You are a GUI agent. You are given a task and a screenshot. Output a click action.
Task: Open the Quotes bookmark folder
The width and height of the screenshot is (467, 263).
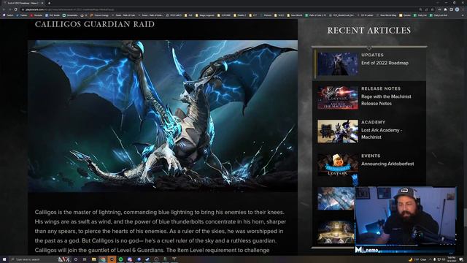click(x=405, y=15)
